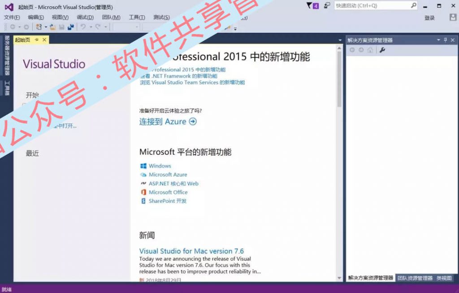Click the Open File toolbar icon
The height and width of the screenshot is (293, 459).
53,27
